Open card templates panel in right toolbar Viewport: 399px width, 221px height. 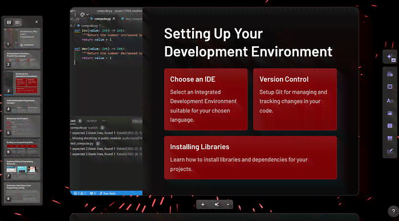click(390, 74)
